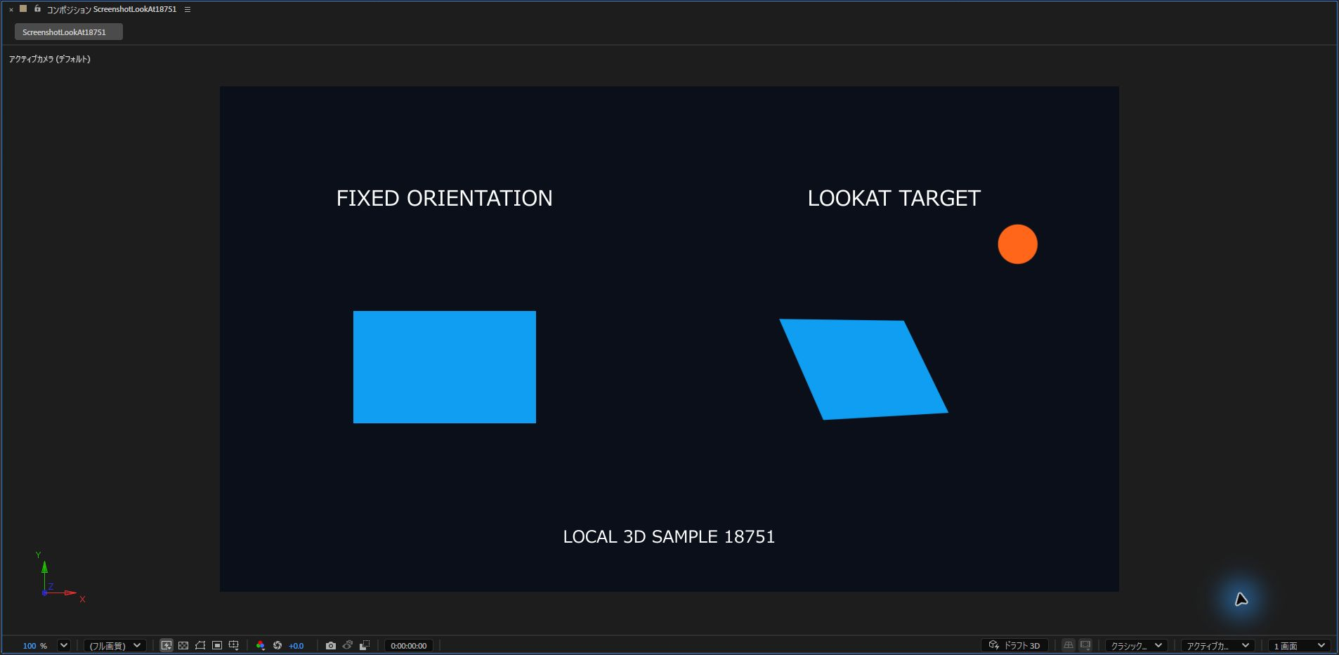Toggle mask and shape path visibility
The image size is (1339, 655).
click(x=200, y=645)
